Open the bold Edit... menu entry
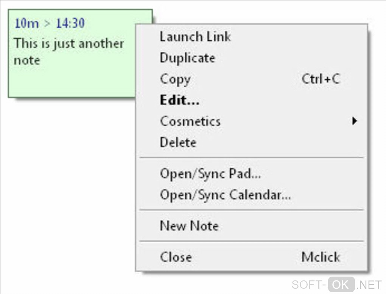The width and height of the screenshot is (386, 294). 179,101
